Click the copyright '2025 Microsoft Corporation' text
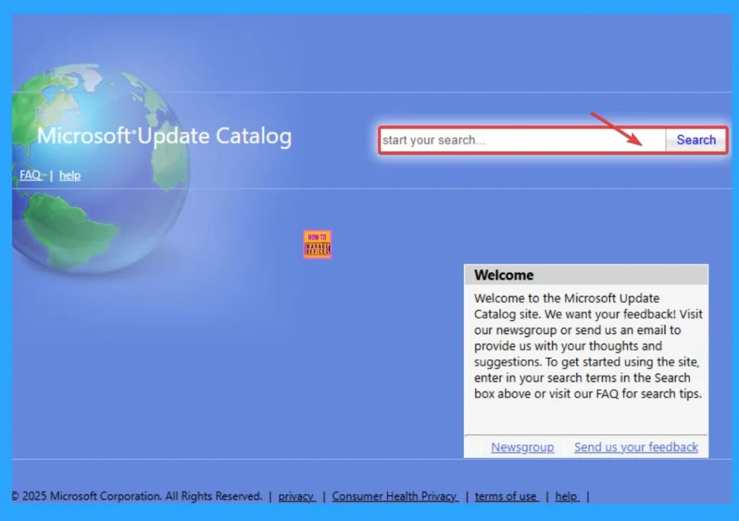Viewport: 739px width, 521px height. (x=136, y=496)
